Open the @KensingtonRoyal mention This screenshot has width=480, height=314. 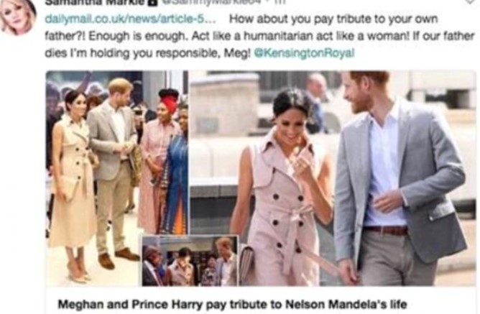coord(304,53)
